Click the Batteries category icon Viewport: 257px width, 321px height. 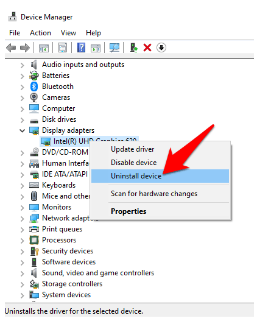pyautogui.click(x=34, y=76)
